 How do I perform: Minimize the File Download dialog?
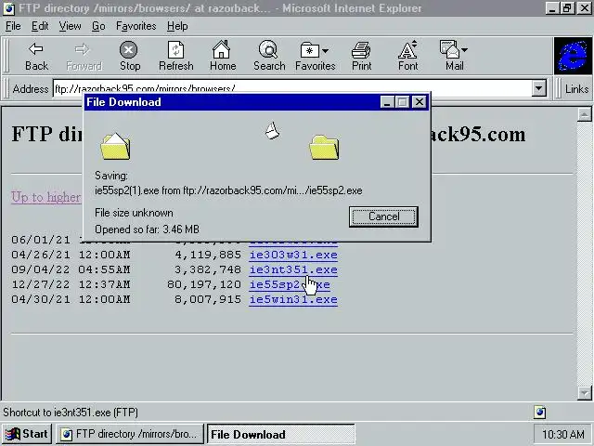387,102
